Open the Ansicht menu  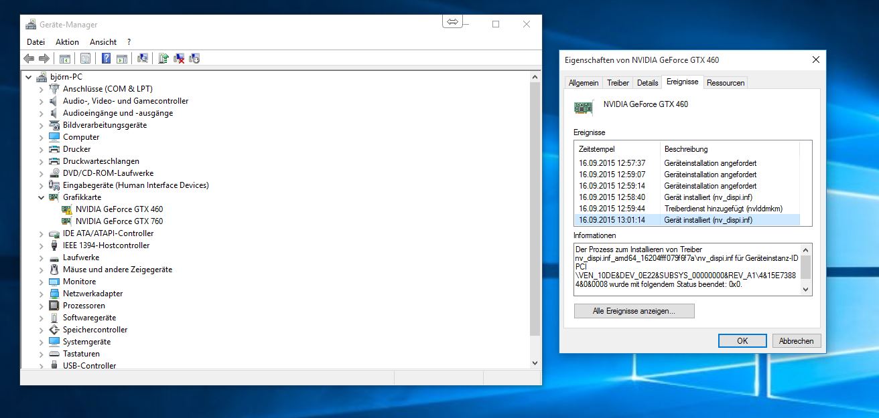(103, 41)
